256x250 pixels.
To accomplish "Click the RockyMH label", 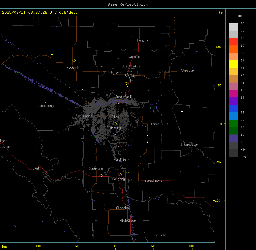I will click(x=73, y=67).
